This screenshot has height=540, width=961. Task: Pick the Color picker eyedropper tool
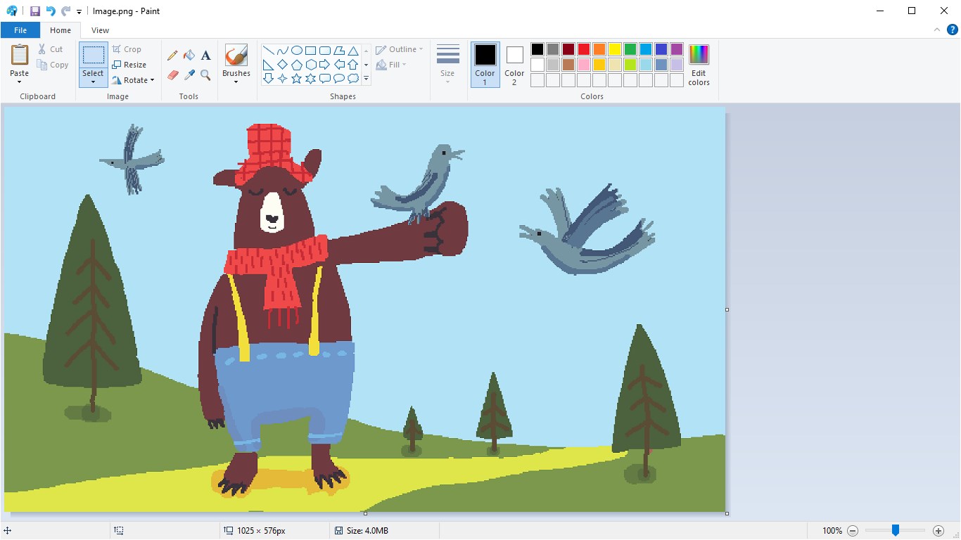tap(189, 75)
